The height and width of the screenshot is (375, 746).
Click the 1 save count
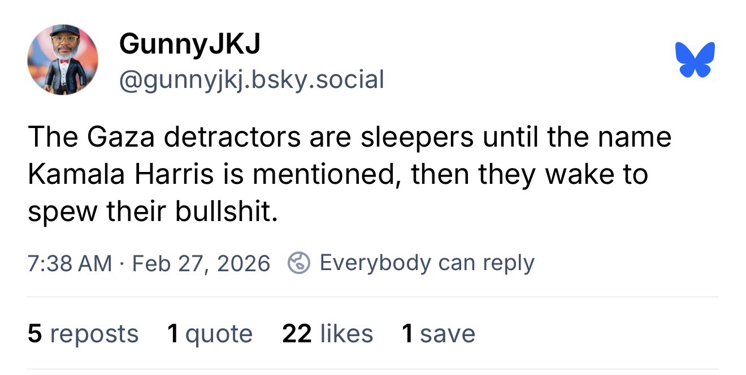coord(438,334)
